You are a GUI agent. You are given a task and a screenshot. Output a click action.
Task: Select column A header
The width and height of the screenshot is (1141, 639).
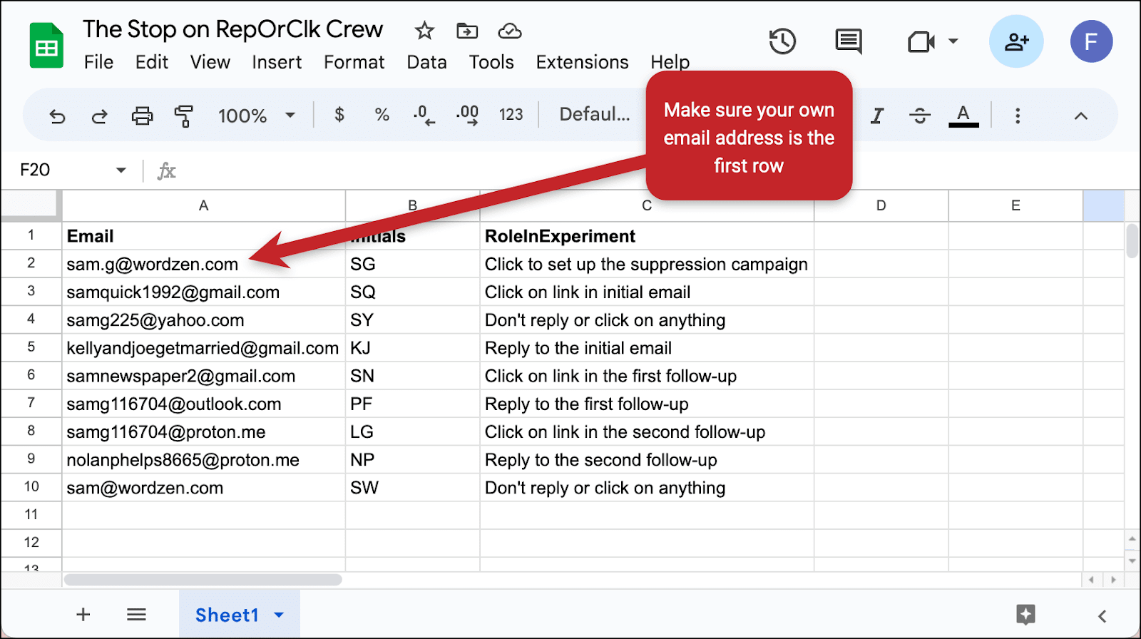[x=204, y=205]
